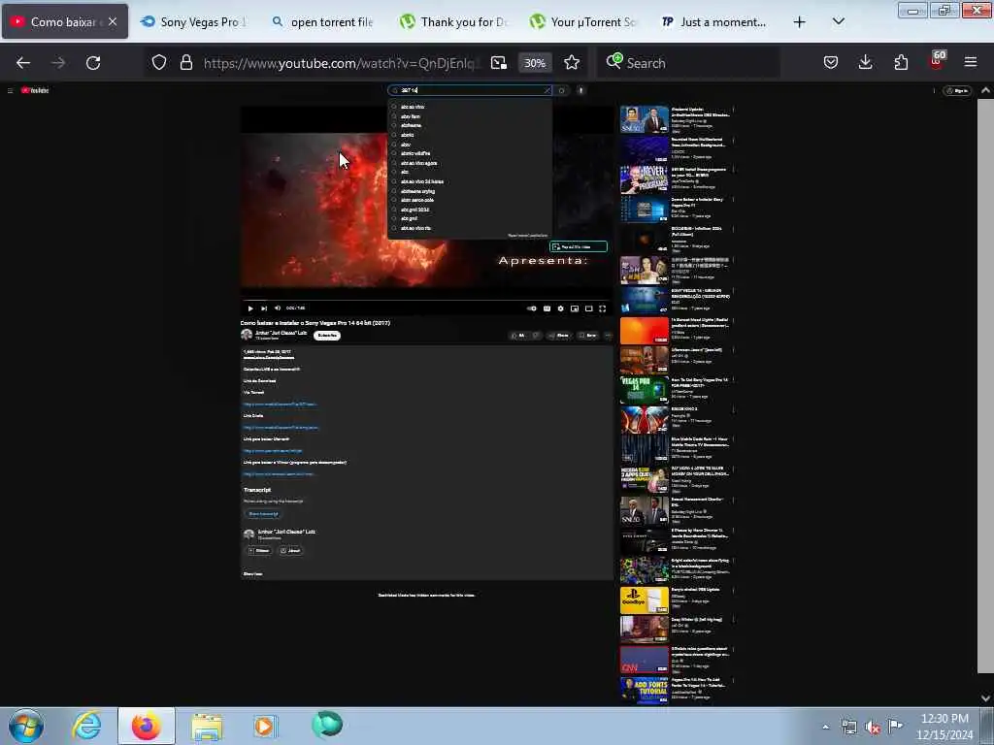This screenshot has height=745, width=994.
Task: Open the Firefox downloads panel
Action: pos(865,62)
